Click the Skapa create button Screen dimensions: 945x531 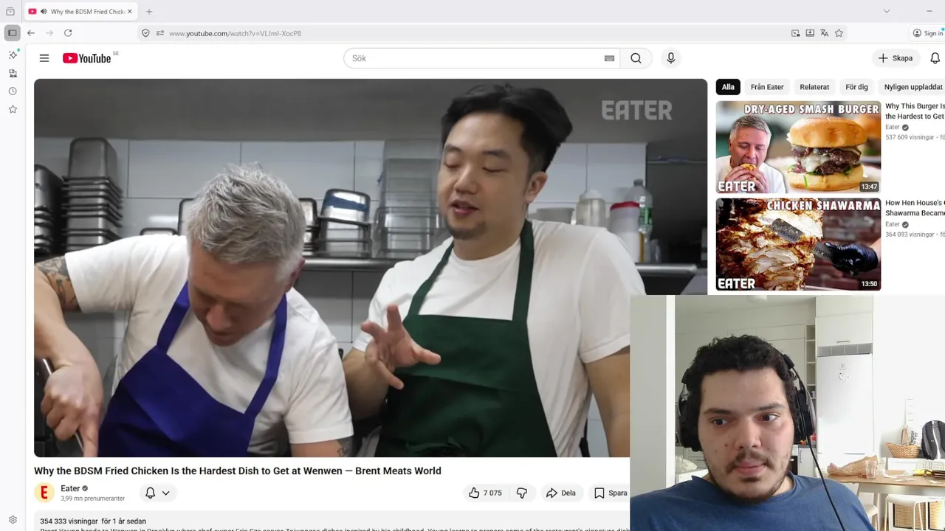(x=896, y=58)
